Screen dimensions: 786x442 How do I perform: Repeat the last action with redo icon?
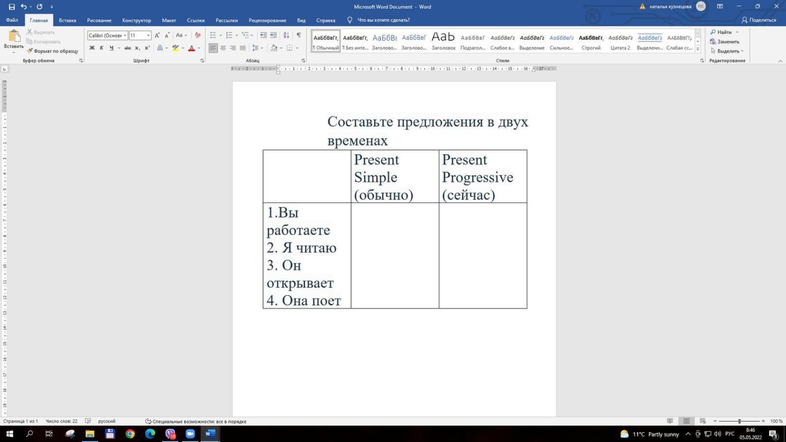pyautogui.click(x=39, y=7)
